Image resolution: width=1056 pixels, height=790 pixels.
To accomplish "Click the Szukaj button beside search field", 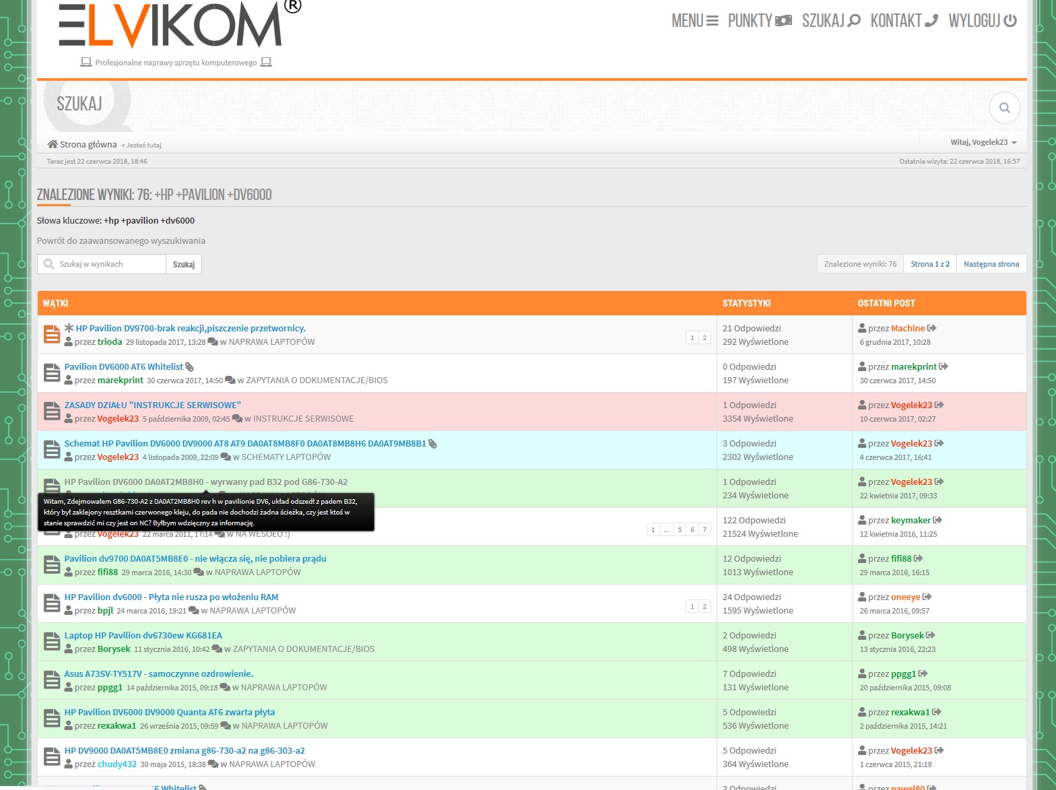I will (184, 264).
